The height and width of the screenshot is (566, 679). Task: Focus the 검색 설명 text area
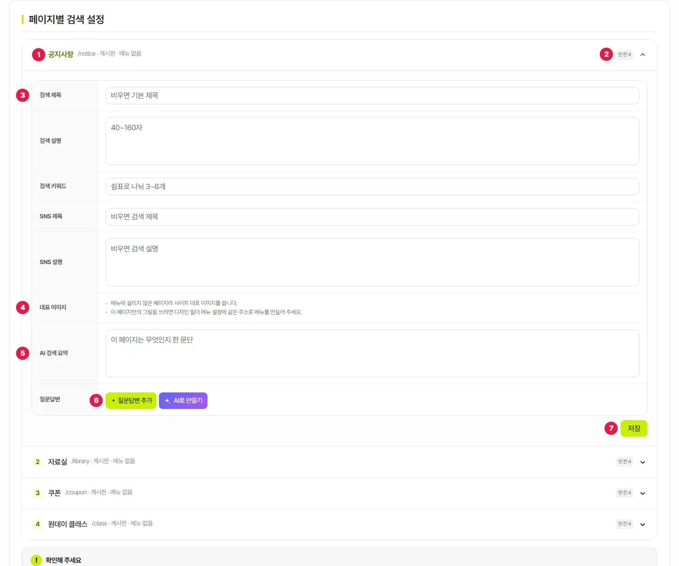tap(372, 141)
